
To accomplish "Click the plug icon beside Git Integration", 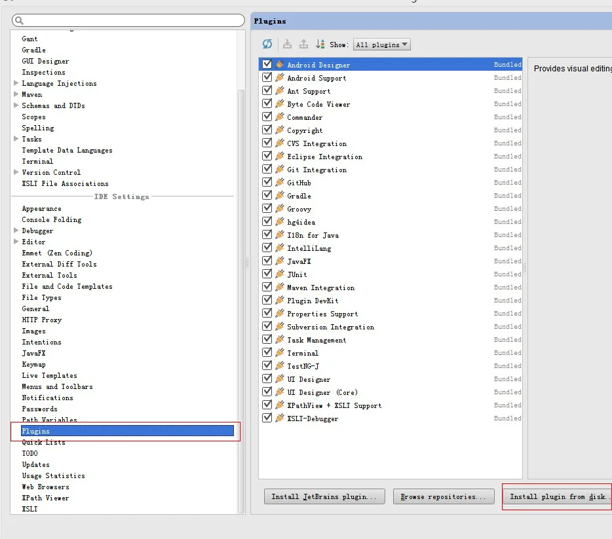I will tap(280, 169).
